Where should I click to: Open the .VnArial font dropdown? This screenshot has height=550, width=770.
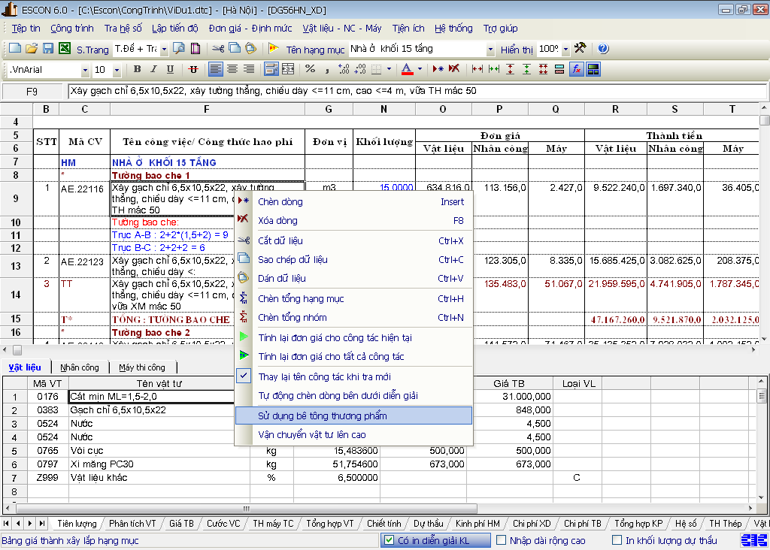coord(84,70)
